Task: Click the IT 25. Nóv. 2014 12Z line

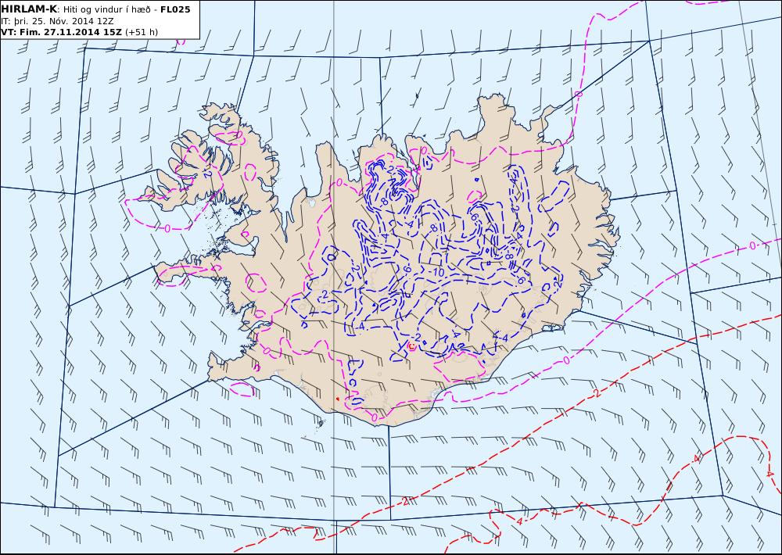Action: [x=57, y=21]
